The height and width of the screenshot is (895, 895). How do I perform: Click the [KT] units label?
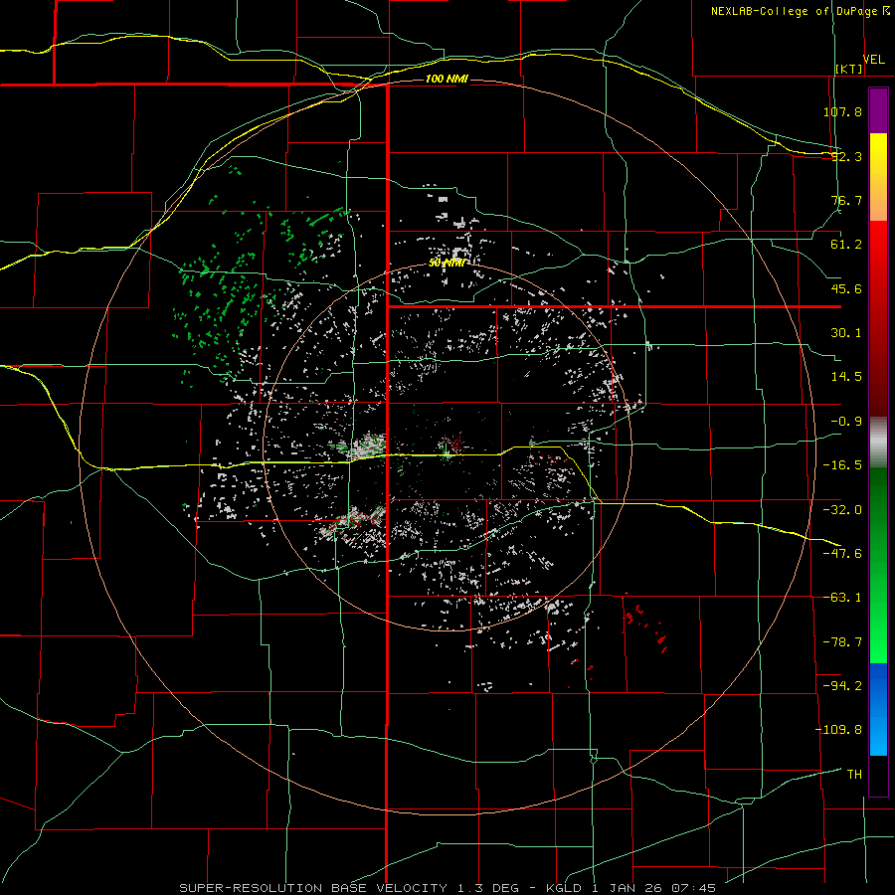849,69
